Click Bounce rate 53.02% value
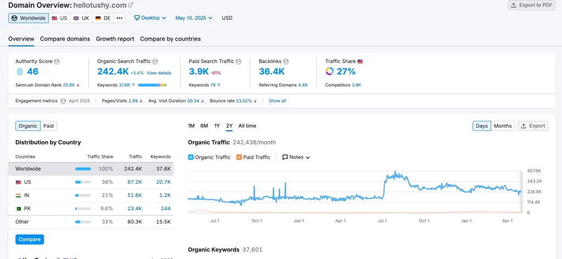The height and width of the screenshot is (259, 562). 244,101
